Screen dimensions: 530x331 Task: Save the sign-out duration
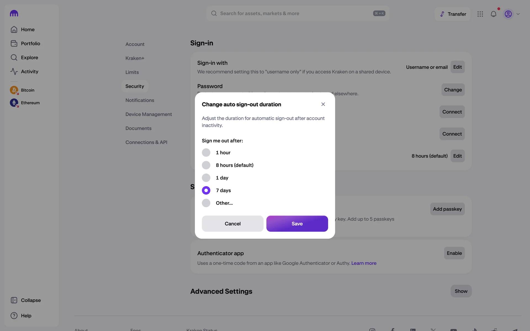297,224
